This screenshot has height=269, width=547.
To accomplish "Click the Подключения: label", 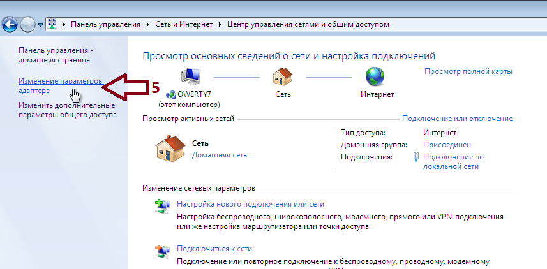I will pyautogui.click(x=366, y=157).
